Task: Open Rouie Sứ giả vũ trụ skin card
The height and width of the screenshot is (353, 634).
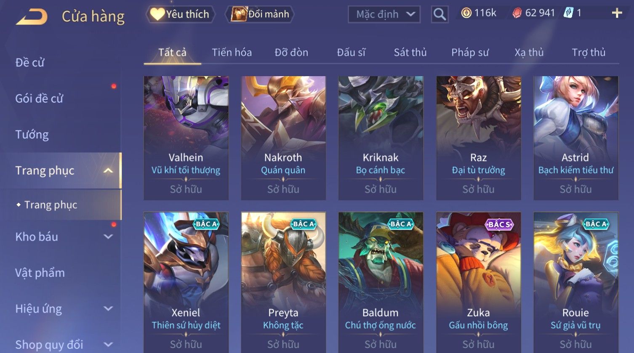Action: (x=575, y=282)
